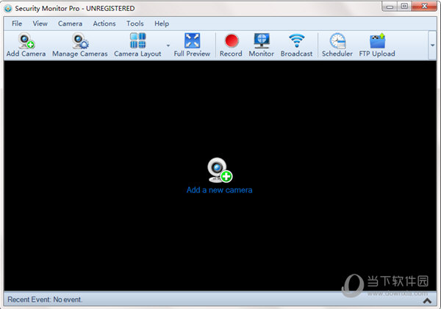Viewport: 441px width, 309px height.
Task: Start recording with the red Record button
Action: (x=231, y=46)
